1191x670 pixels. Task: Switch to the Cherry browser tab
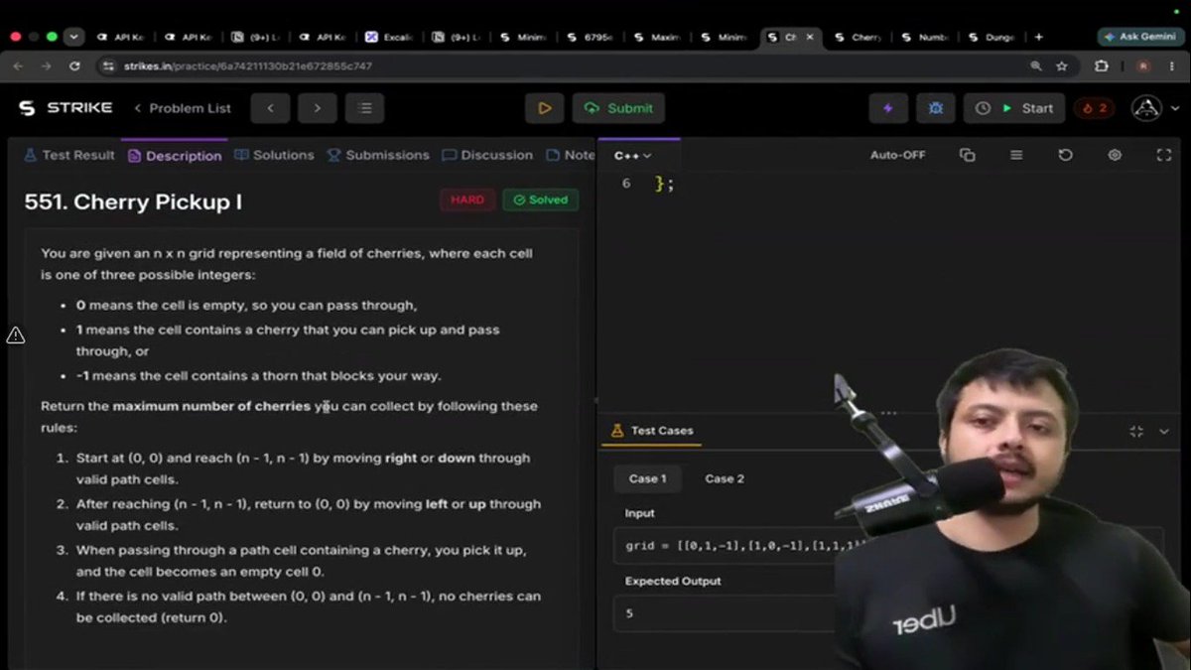(859, 37)
